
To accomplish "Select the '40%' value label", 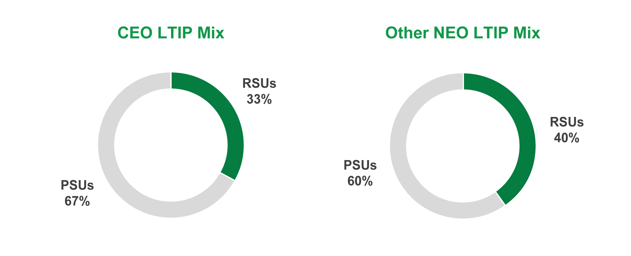I will coord(567,138).
